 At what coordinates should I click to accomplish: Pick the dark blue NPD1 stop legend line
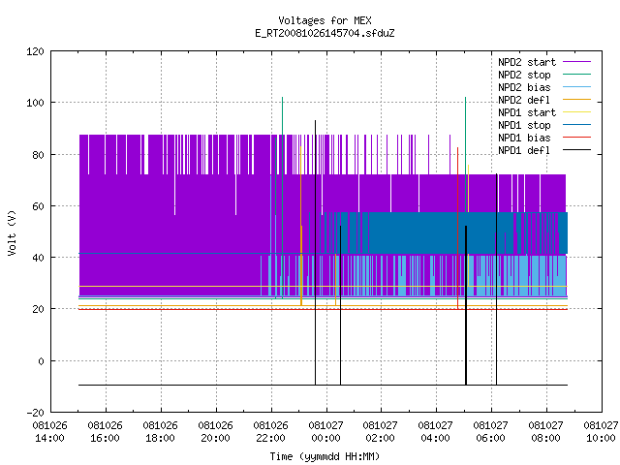point(577,125)
